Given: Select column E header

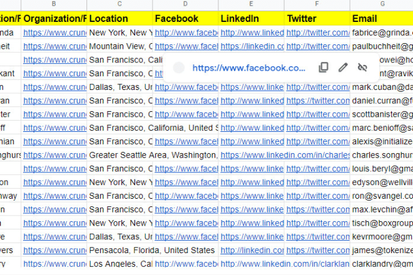Looking at the screenshot, I should point(252,4).
